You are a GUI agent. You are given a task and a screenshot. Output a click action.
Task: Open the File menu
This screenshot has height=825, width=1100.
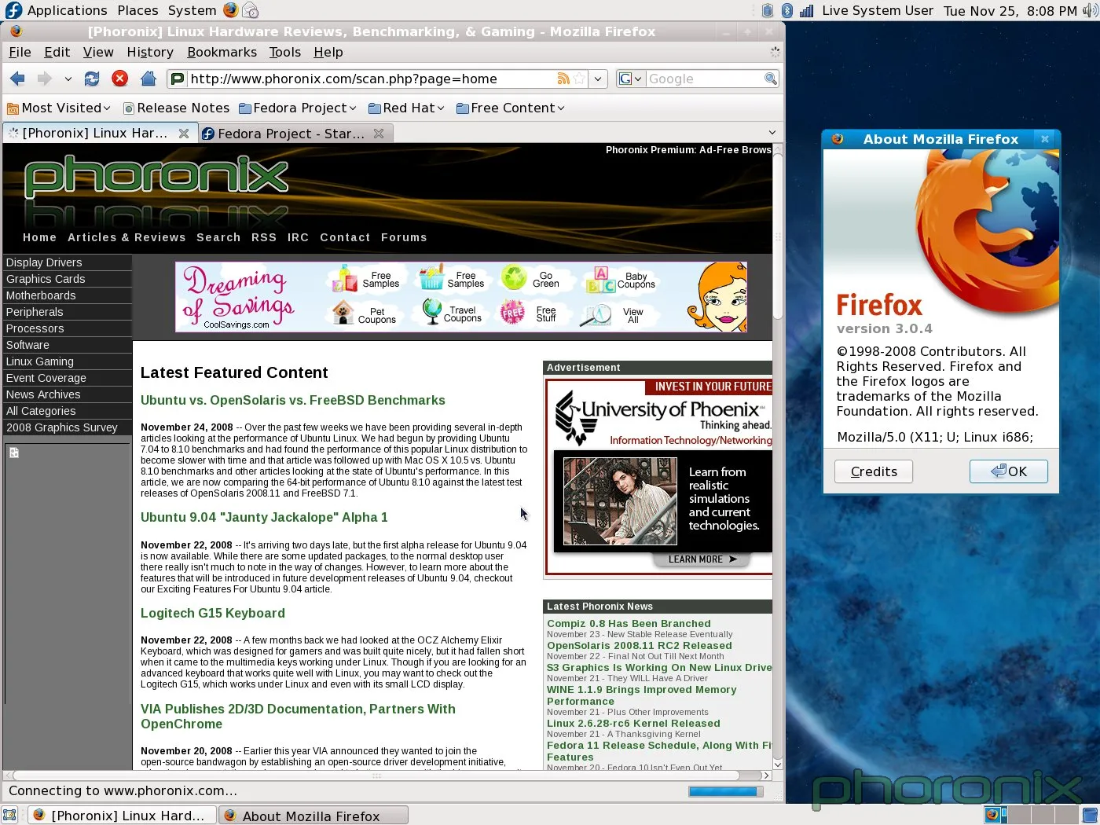tap(20, 52)
